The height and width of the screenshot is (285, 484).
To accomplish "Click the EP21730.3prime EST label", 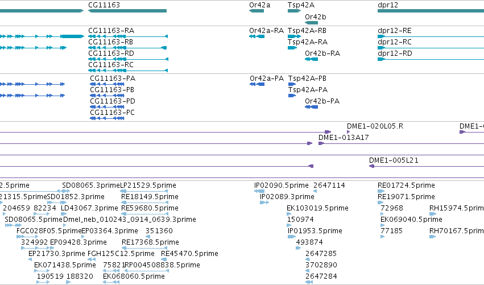I will (57, 254).
